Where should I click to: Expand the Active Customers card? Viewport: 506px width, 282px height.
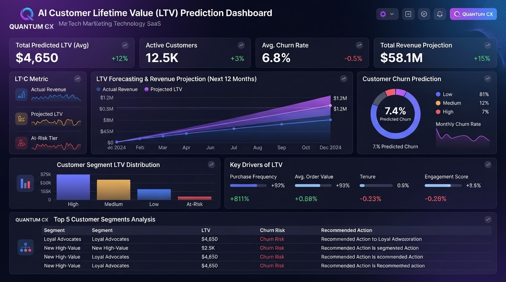[x=241, y=45]
